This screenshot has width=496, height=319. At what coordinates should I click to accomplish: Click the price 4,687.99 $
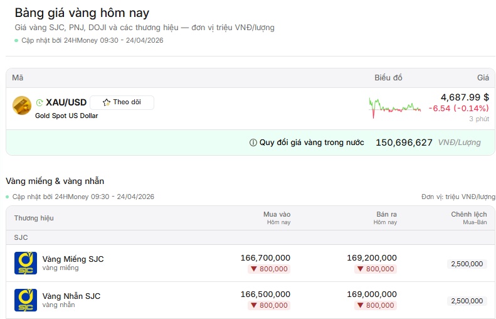pyautogui.click(x=465, y=97)
